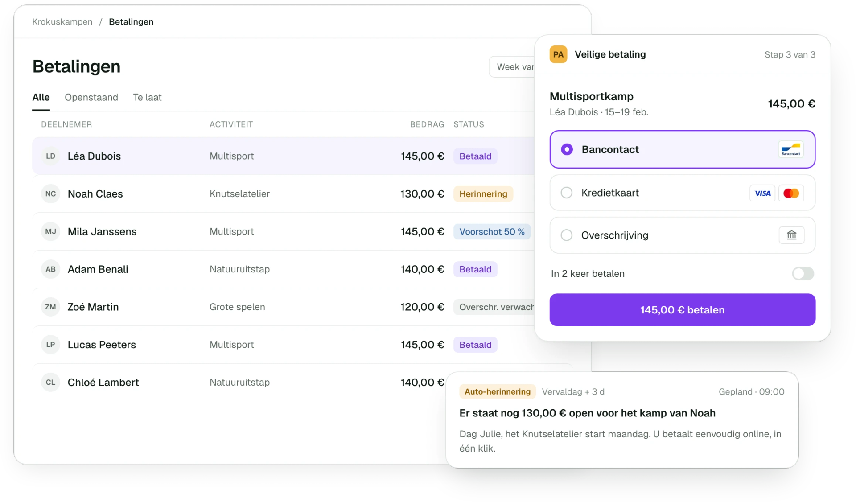The width and height of the screenshot is (856, 502).
Task: Sort by the BEDRAG column header
Action: pos(427,124)
